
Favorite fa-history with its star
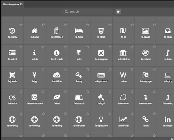click(x=21, y=25)
